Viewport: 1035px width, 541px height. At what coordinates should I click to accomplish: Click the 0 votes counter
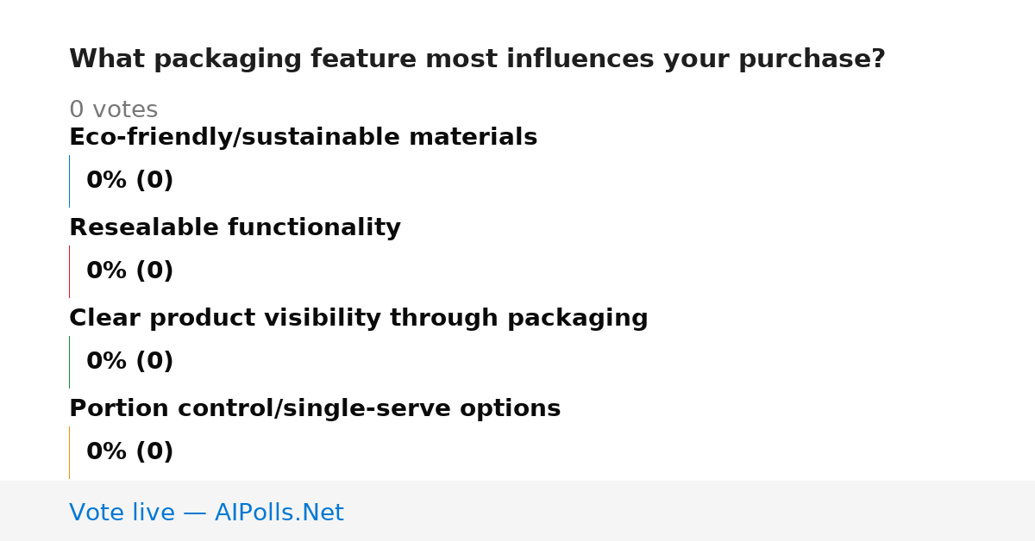pyautogui.click(x=113, y=109)
